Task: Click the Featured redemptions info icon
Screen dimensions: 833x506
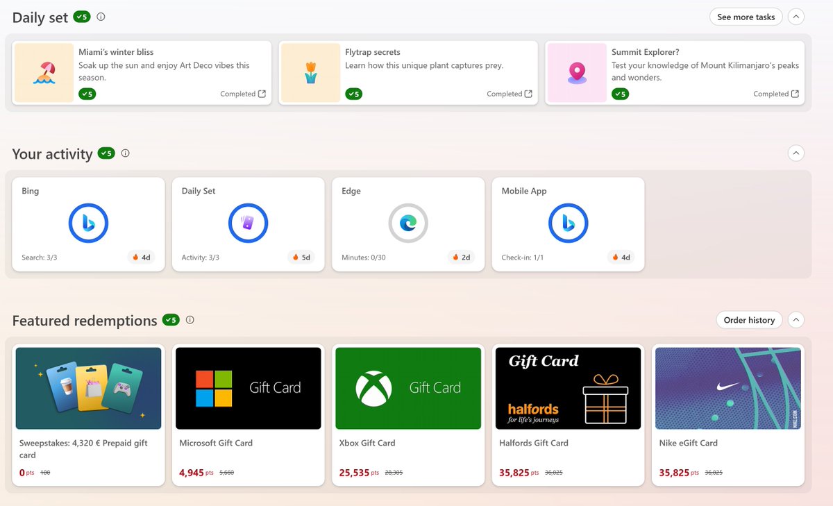Action: tap(190, 320)
